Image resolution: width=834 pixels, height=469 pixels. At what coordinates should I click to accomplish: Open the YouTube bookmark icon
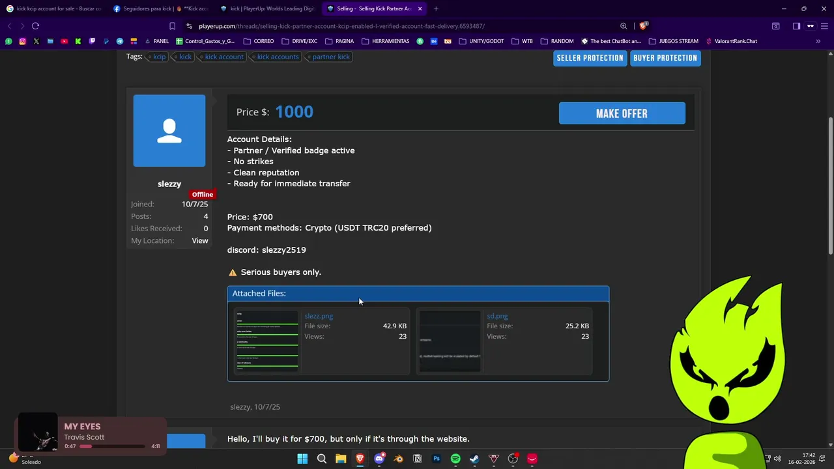[64, 41]
